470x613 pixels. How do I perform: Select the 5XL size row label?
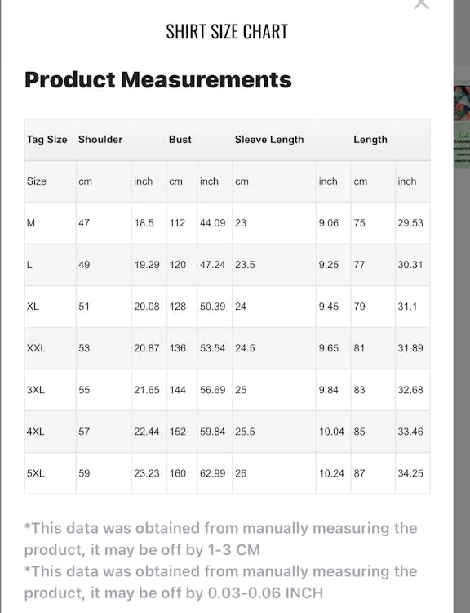pyautogui.click(x=36, y=473)
